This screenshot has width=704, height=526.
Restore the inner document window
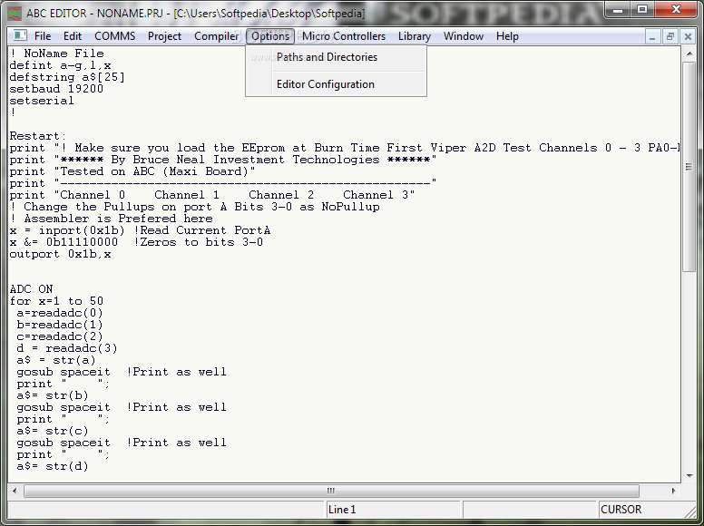coord(670,36)
